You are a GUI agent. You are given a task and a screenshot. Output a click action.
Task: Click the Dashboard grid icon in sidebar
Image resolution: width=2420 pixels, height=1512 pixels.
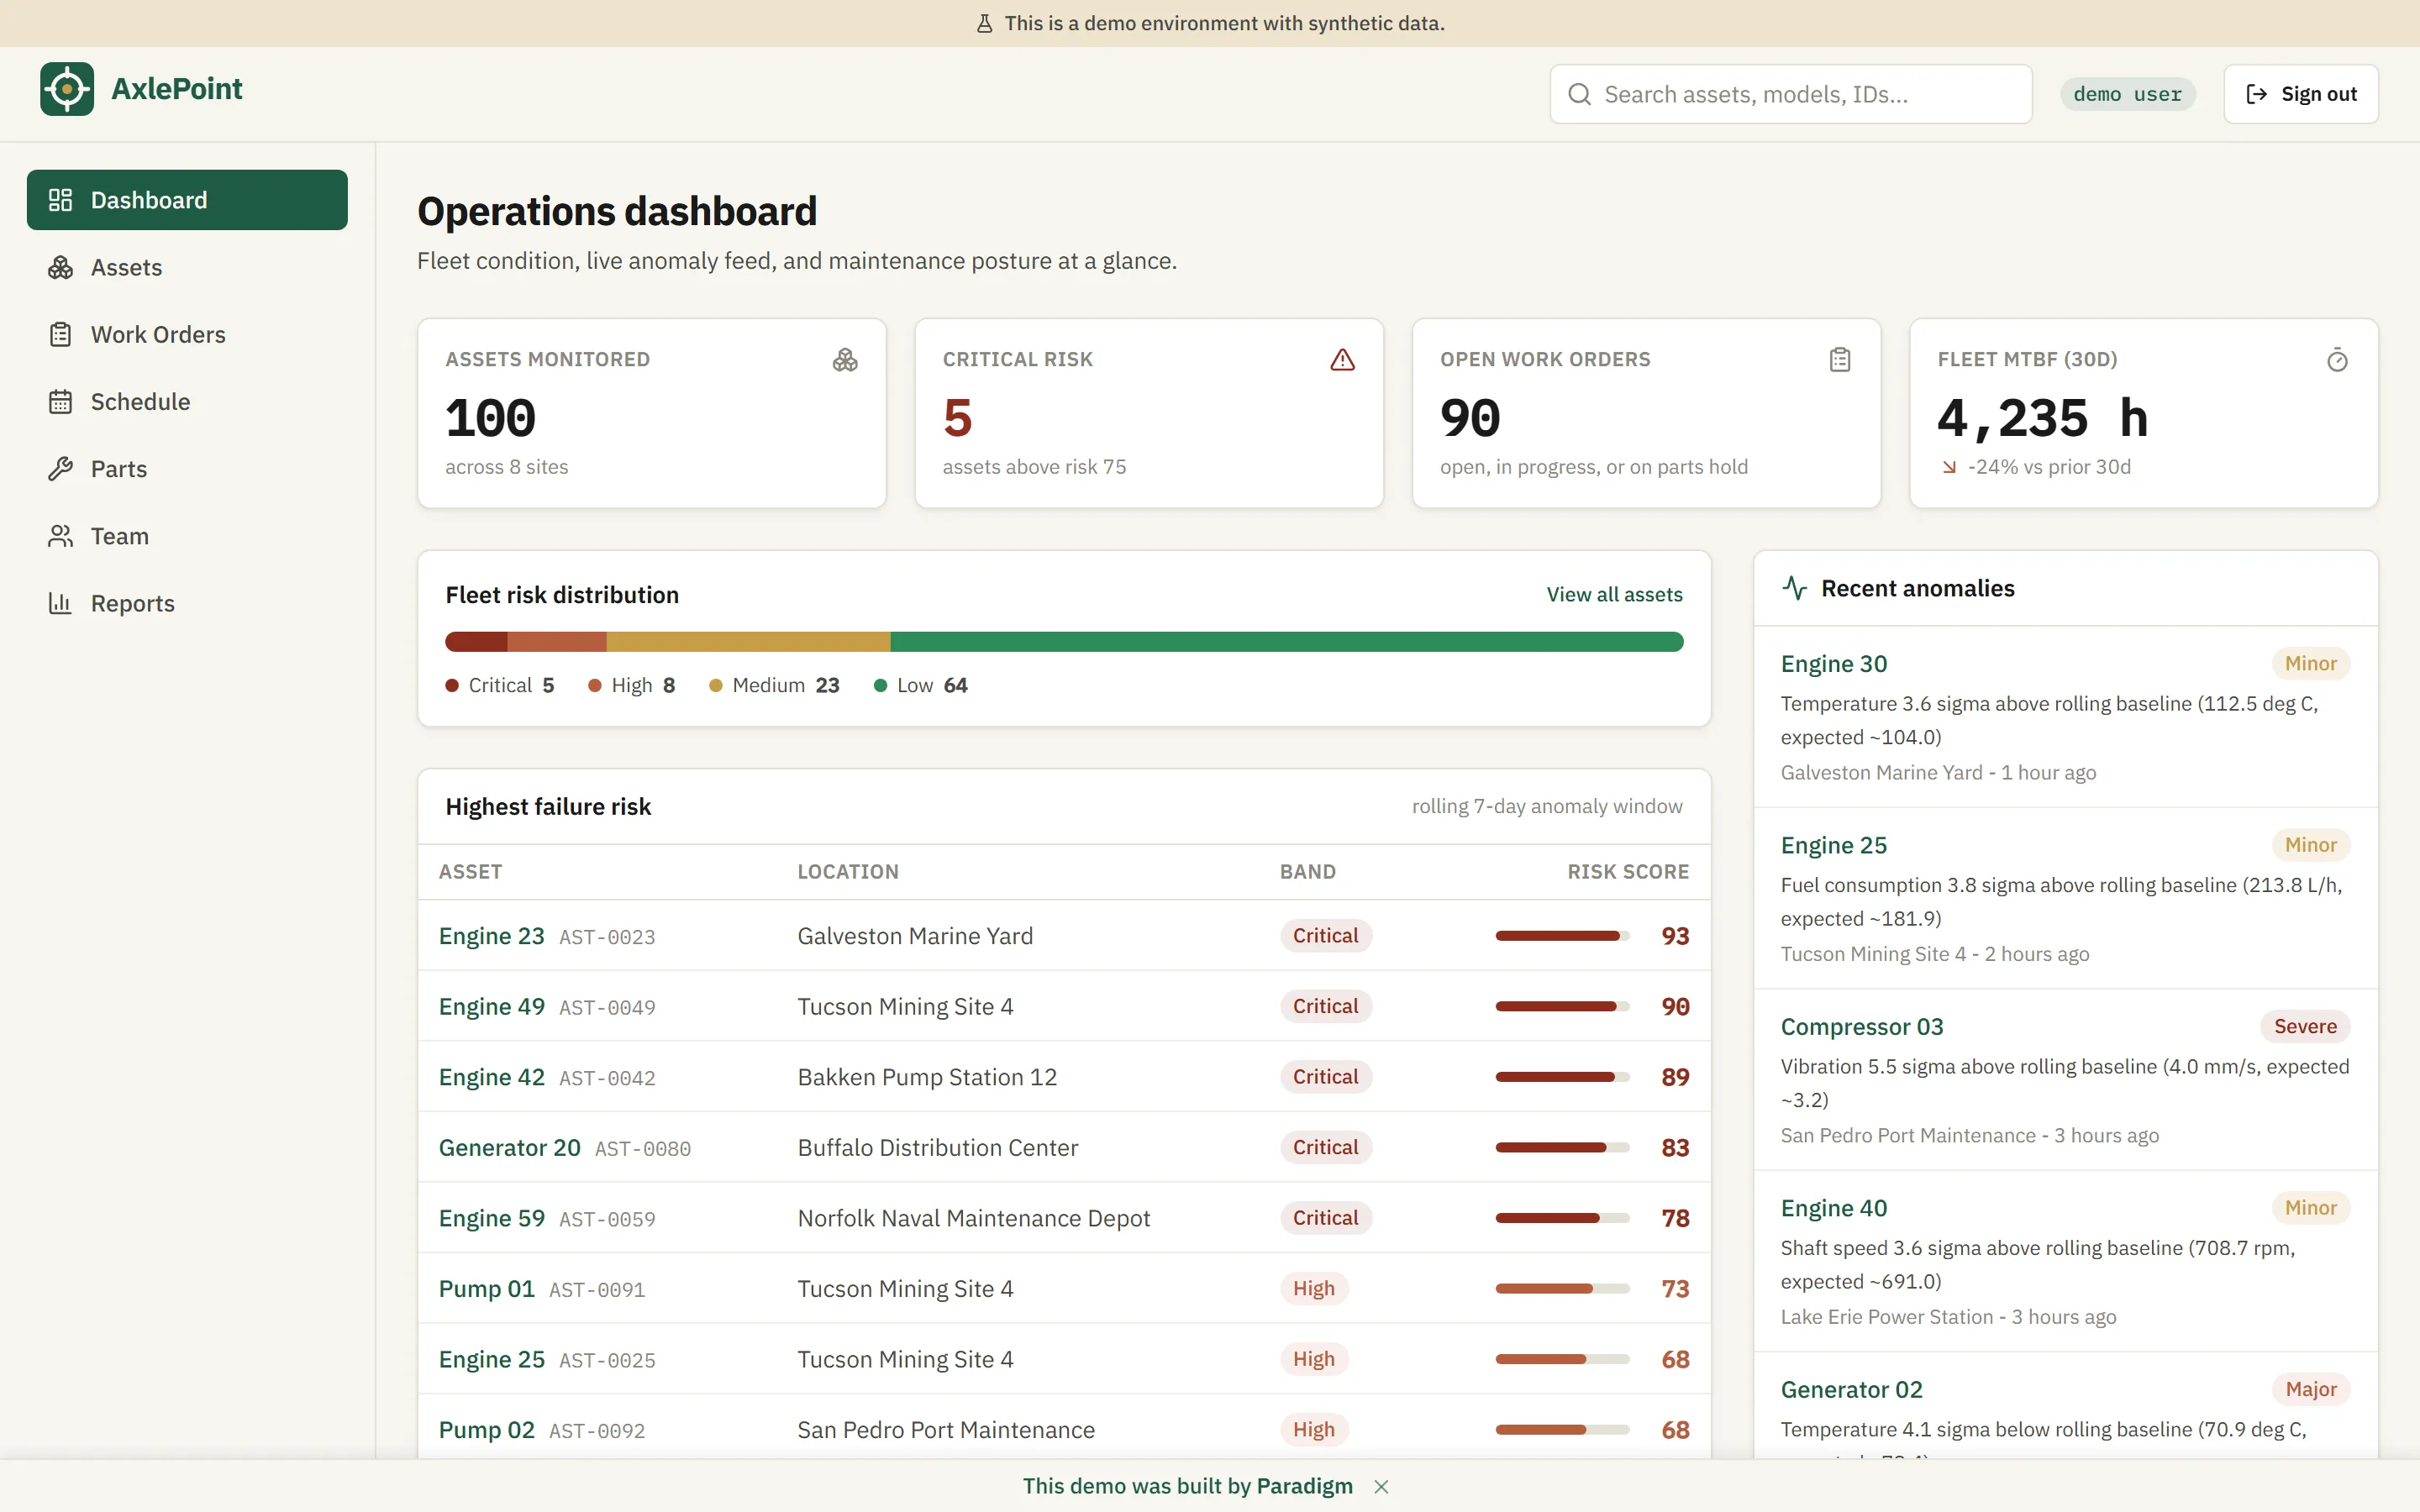[60, 200]
